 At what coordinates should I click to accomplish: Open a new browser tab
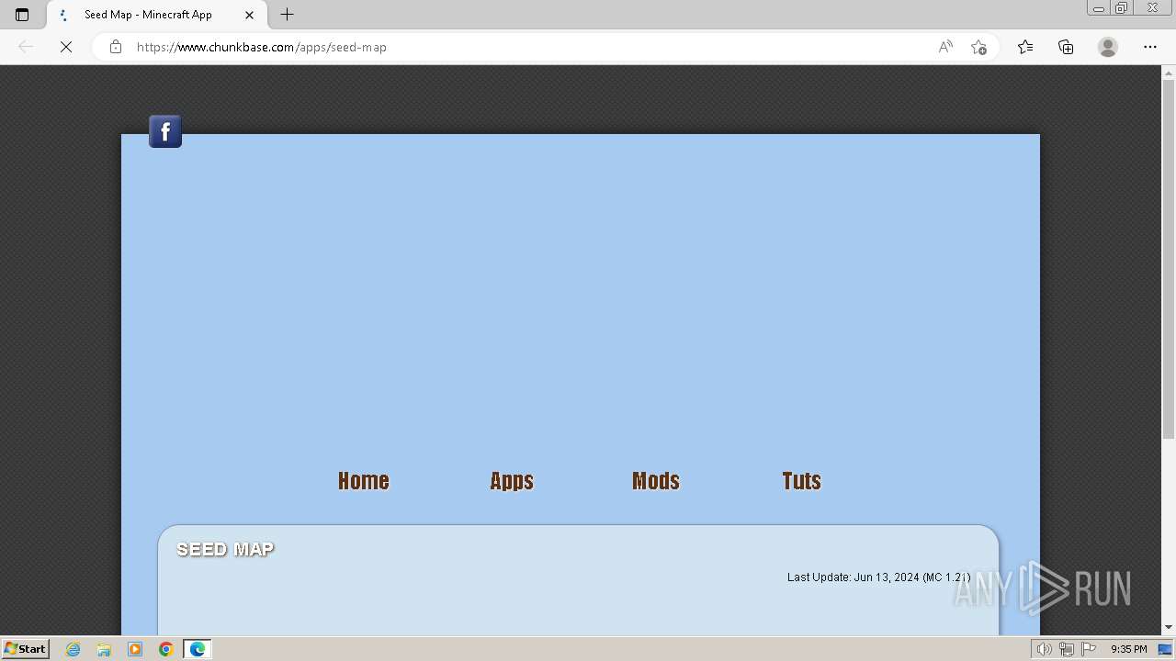tap(288, 15)
